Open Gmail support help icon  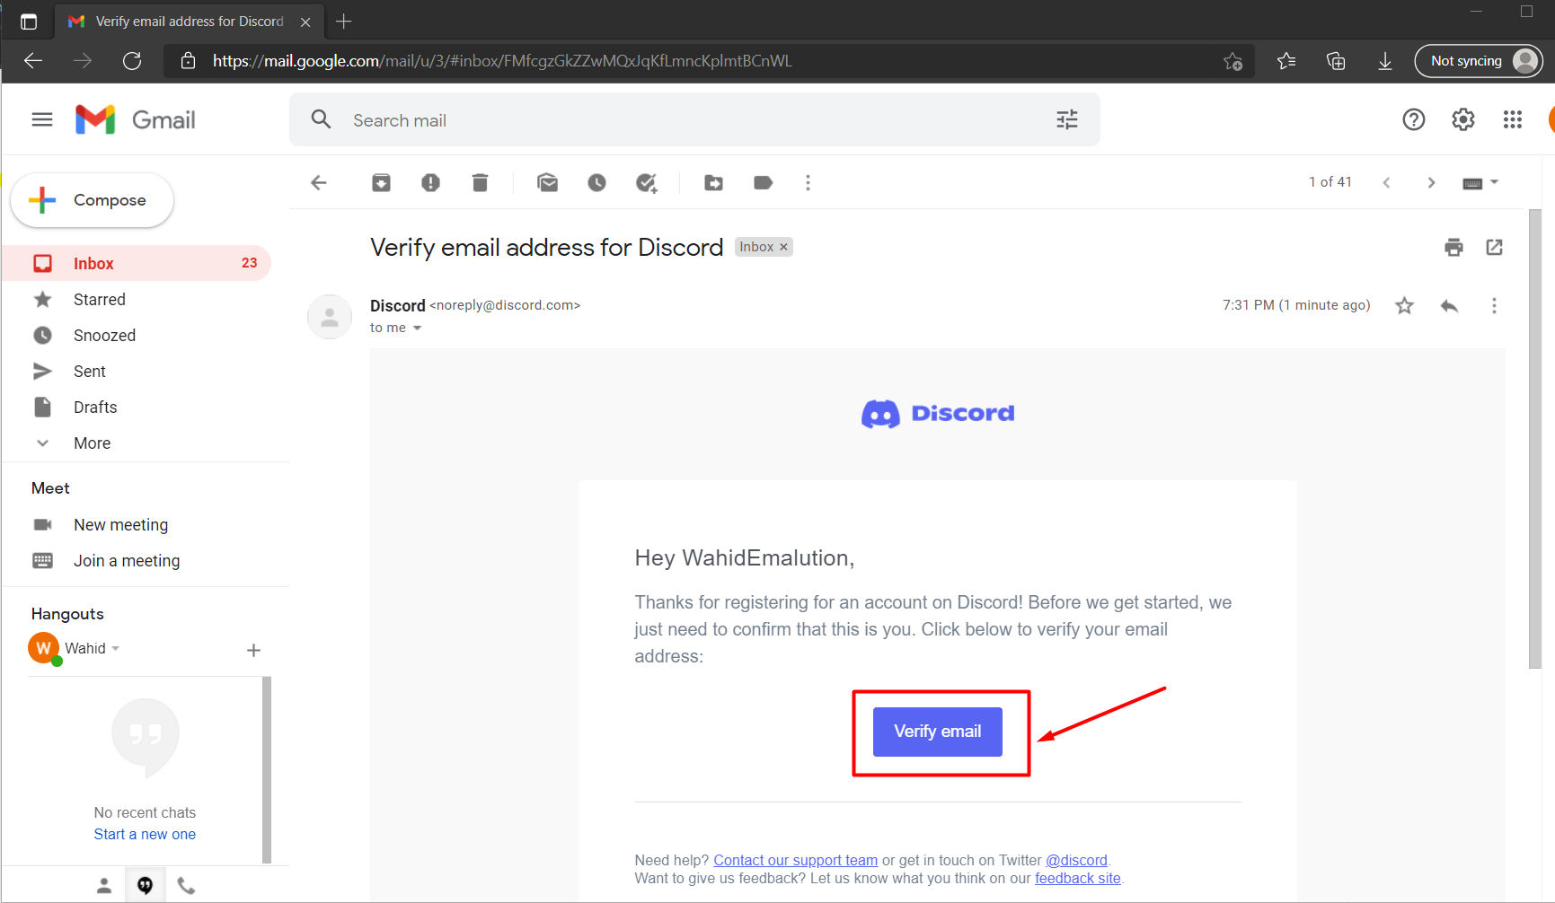click(x=1413, y=119)
